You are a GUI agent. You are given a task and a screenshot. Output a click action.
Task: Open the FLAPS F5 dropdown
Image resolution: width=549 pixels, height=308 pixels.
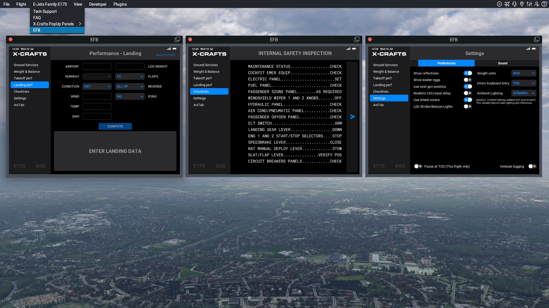pos(130,76)
